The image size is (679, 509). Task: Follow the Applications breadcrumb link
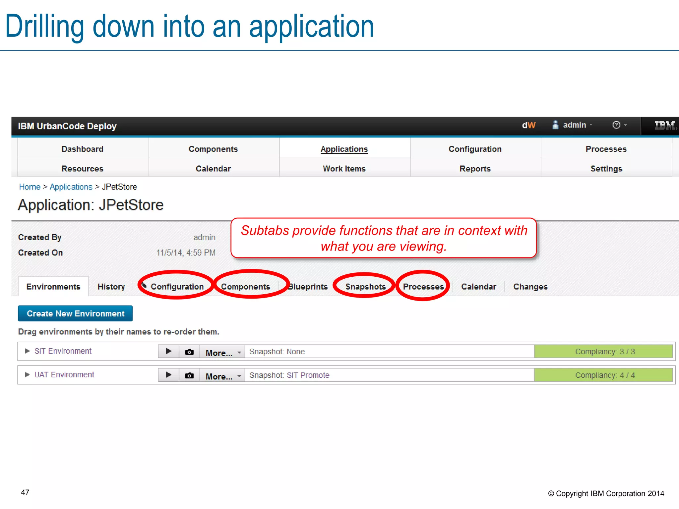[71, 187]
